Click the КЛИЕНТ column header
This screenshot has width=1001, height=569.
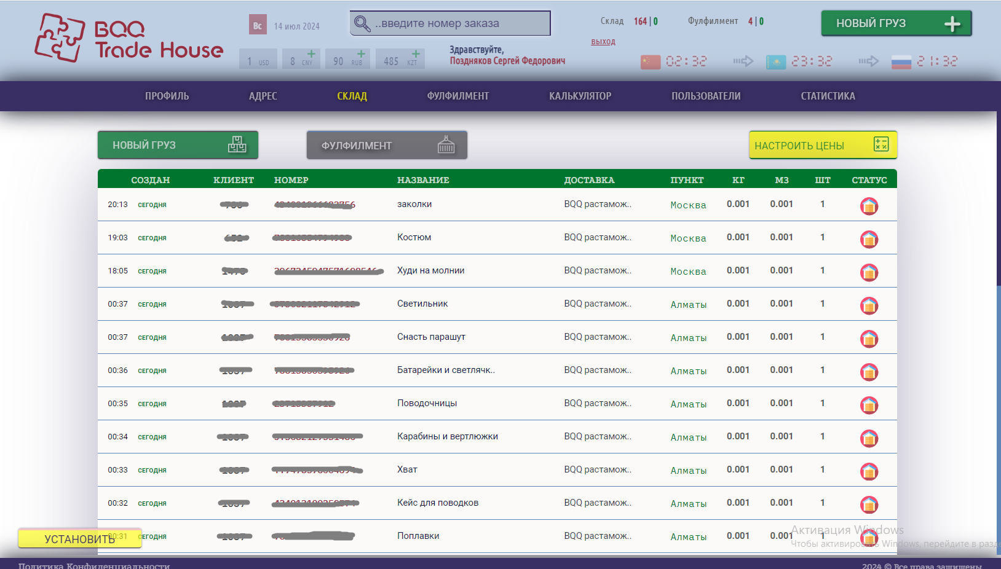234,180
